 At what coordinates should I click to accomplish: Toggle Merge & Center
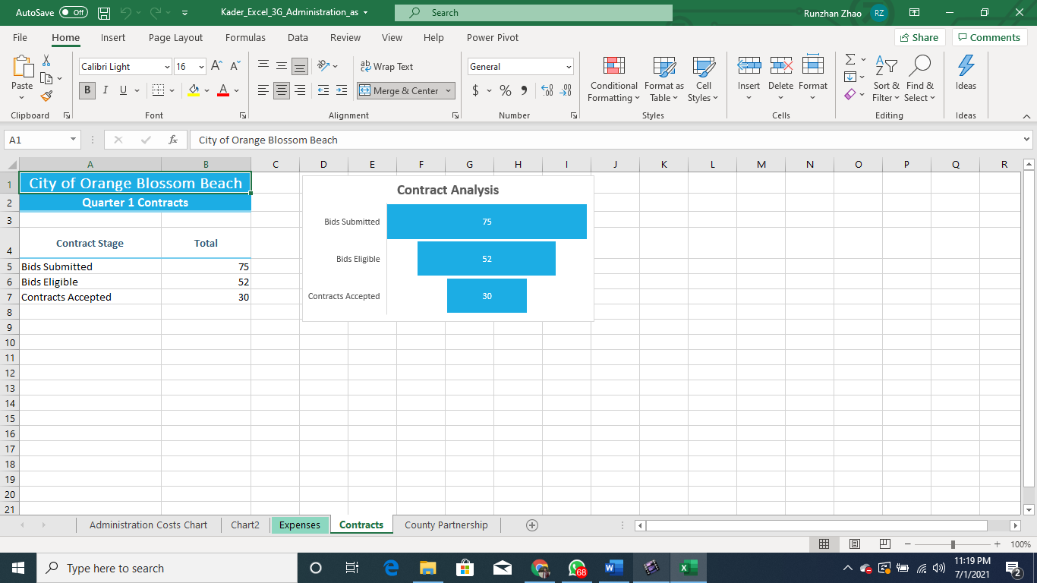pyautogui.click(x=400, y=90)
